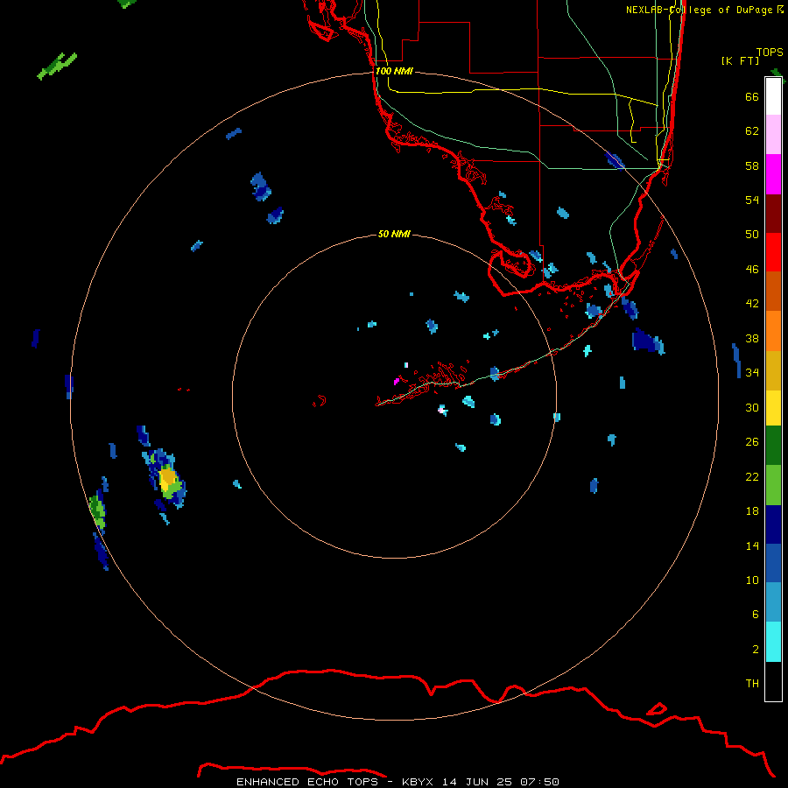This screenshot has height=788, width=788.
Task: Click the "54" legend value
Action: [x=752, y=200]
